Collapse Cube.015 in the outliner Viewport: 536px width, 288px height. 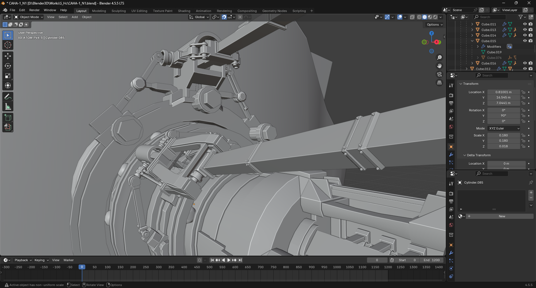pos(472,41)
